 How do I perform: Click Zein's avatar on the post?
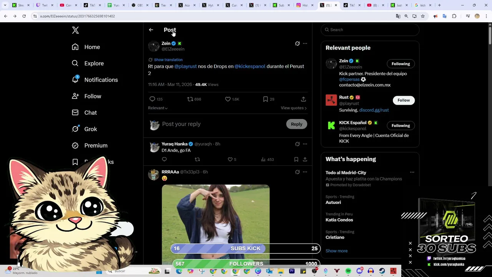(x=154, y=46)
